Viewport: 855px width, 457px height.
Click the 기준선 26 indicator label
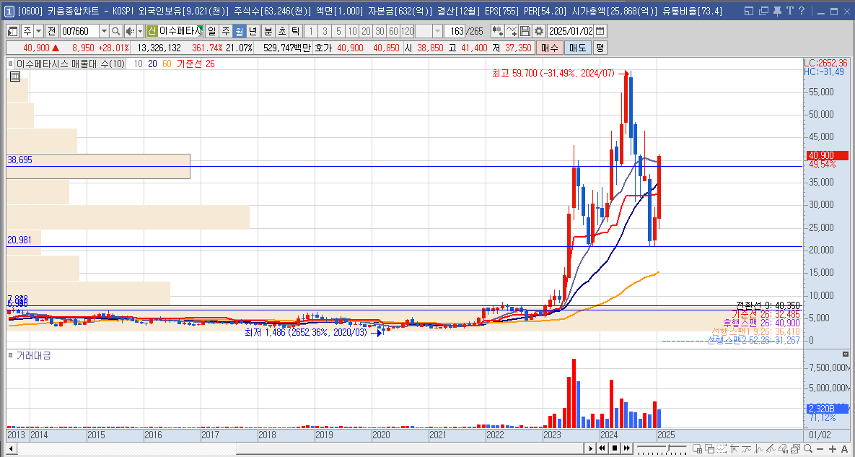pyautogui.click(x=195, y=64)
